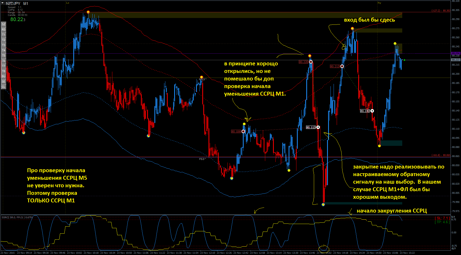Click the SZ panel button
The height and width of the screenshot is (255, 461).
[x=4, y=24]
